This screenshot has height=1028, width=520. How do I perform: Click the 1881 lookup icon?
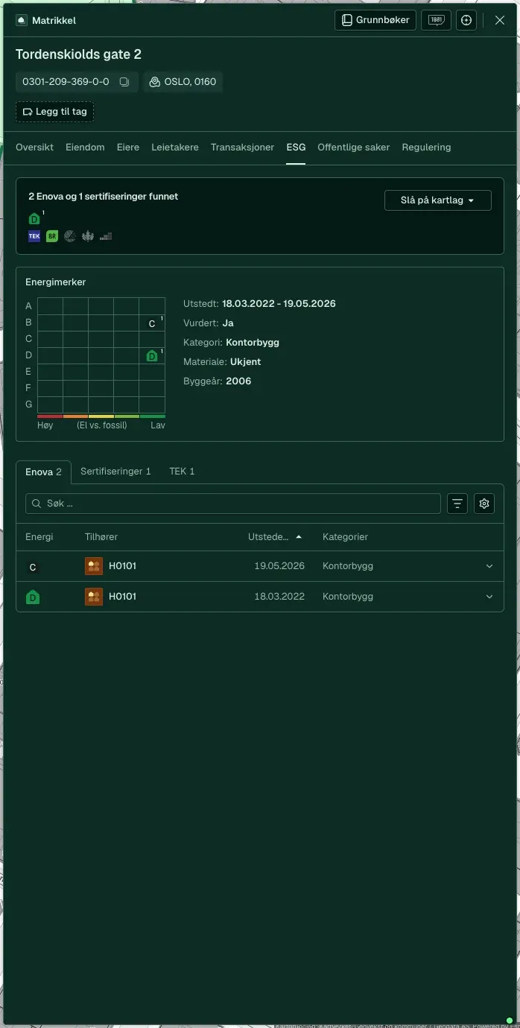pos(436,20)
